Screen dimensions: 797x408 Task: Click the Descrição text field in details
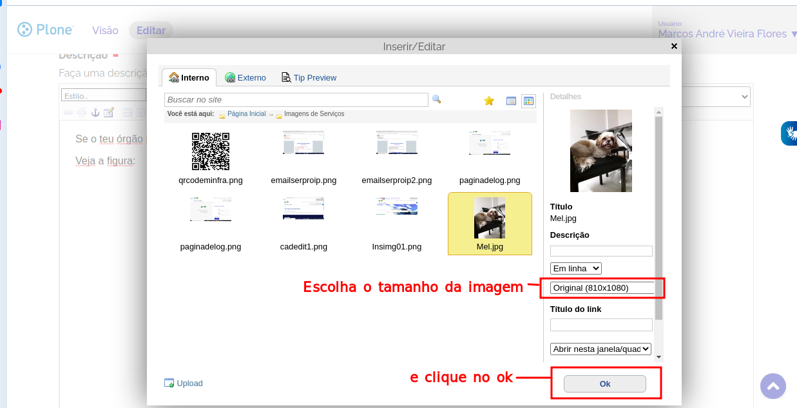click(600, 251)
